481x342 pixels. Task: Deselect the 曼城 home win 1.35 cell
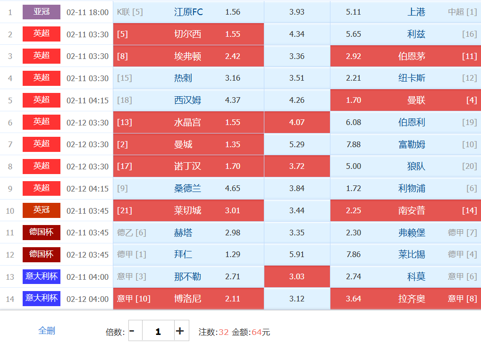pos(188,144)
